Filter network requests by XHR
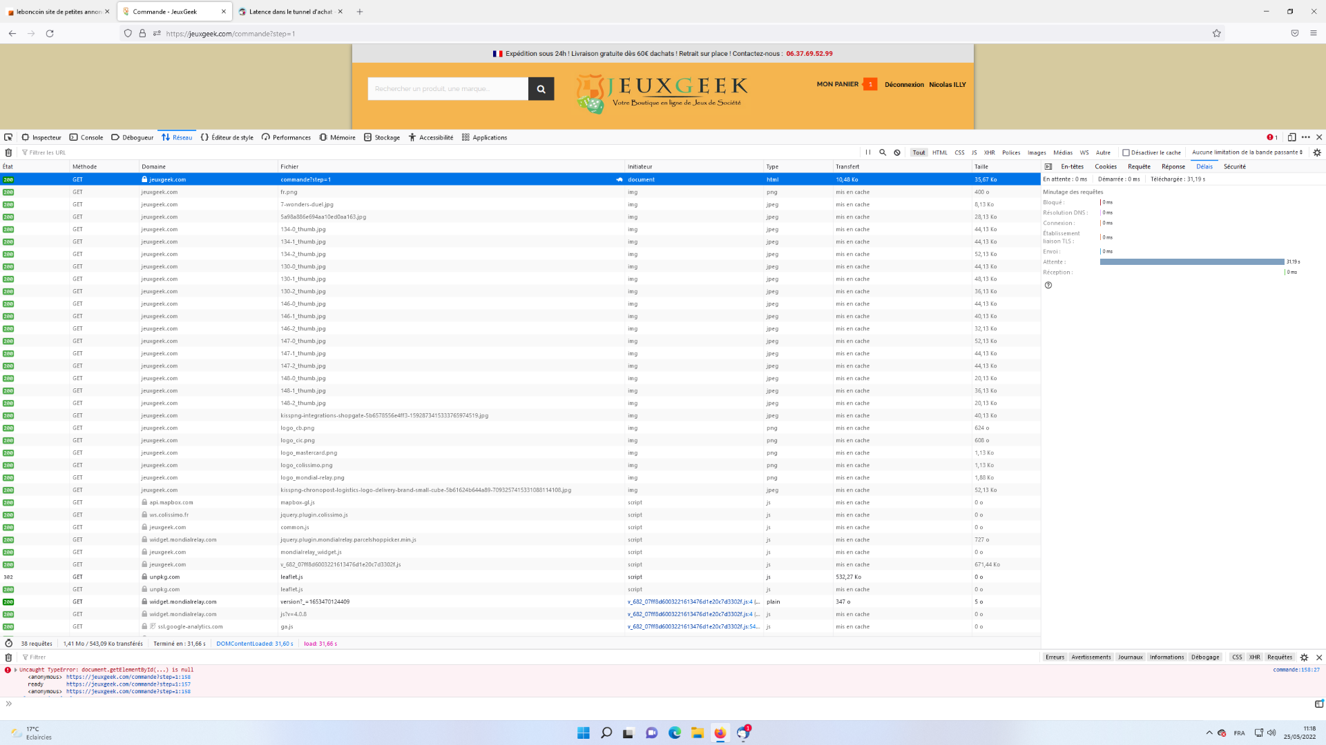The height and width of the screenshot is (745, 1326). click(990, 152)
